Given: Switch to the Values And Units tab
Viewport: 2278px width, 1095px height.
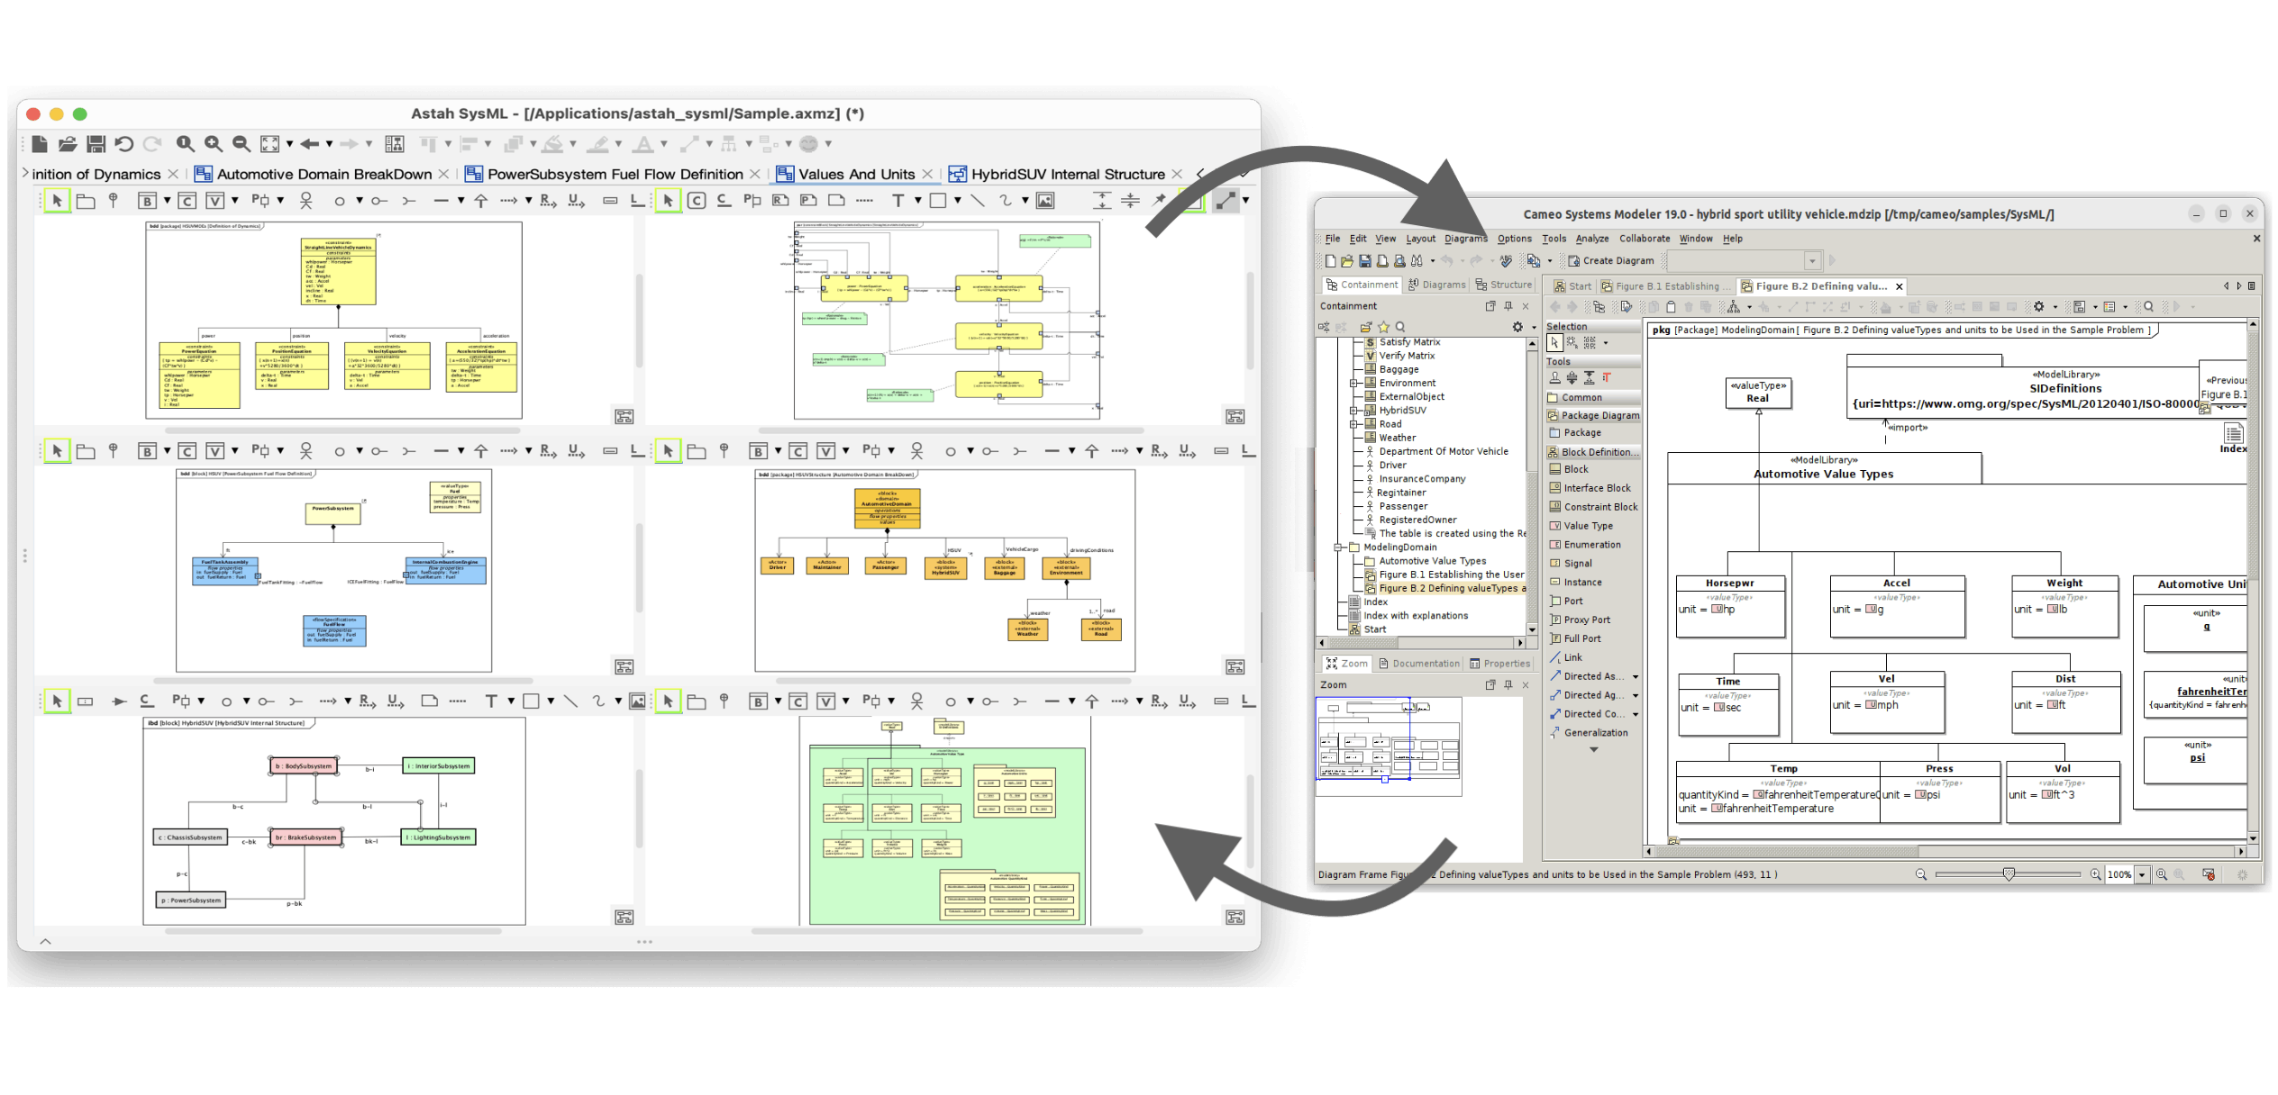Looking at the screenshot, I should 855,174.
